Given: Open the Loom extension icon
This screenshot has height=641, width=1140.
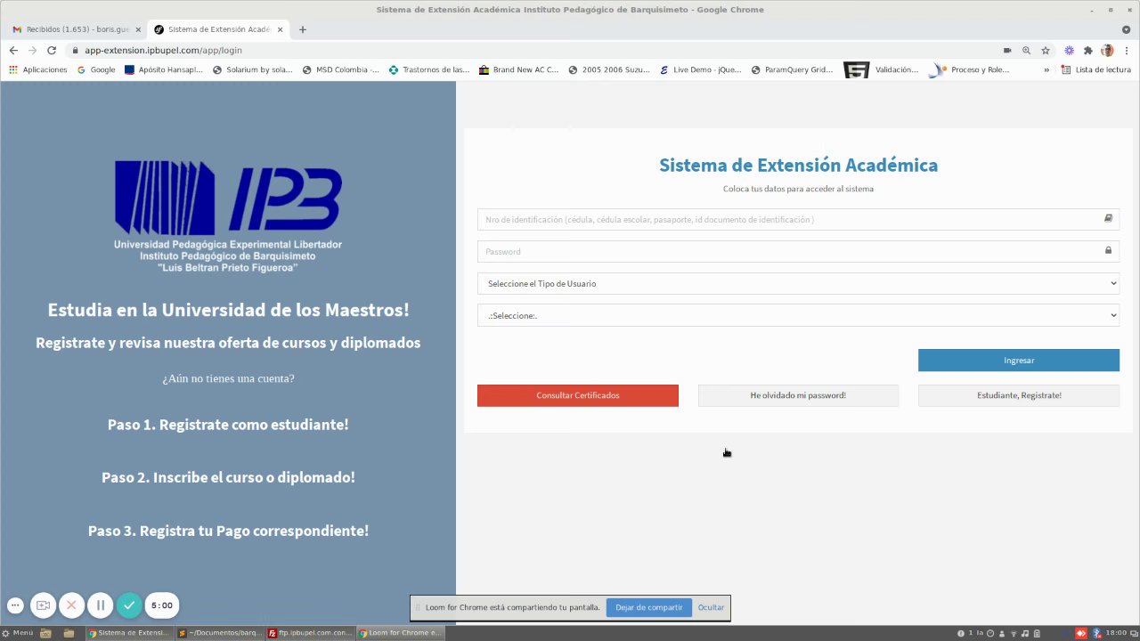Looking at the screenshot, I should [1070, 51].
